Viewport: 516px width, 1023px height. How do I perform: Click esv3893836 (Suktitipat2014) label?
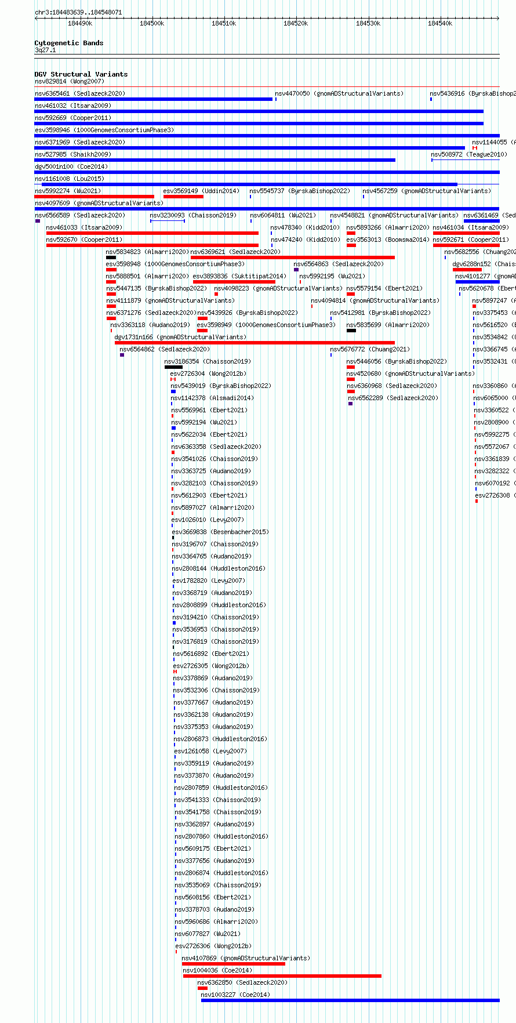[x=240, y=276]
